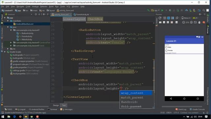Image resolution: width=211 pixels, height=119 pixels.
Task: Hide the Preview panel
Action: 204,14
